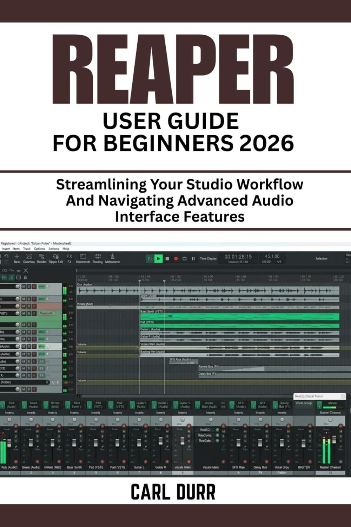Click the red Record transport button
This screenshot has height=527, width=351.
[x=176, y=259]
